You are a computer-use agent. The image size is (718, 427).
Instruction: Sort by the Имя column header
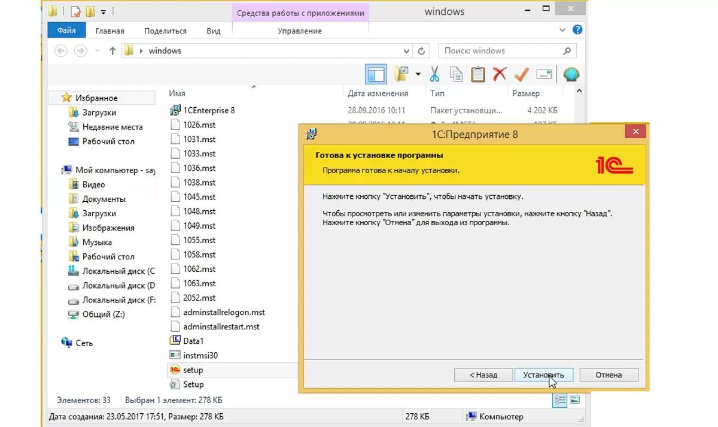pos(177,93)
